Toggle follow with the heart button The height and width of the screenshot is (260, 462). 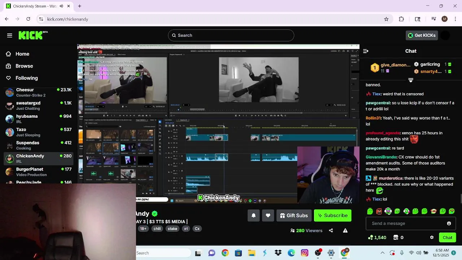(268, 216)
